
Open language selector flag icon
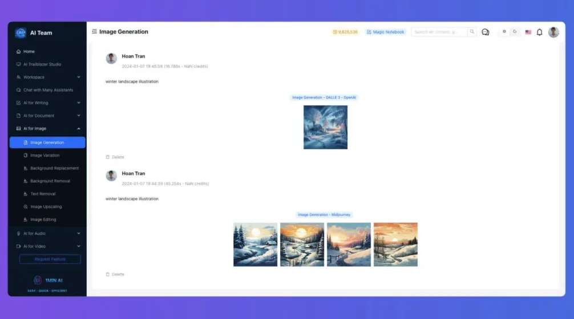coord(528,32)
